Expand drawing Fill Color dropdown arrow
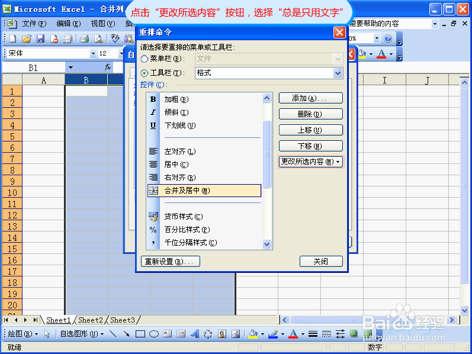Image resolution: width=472 pixels, height=354 pixels. tap(262, 334)
